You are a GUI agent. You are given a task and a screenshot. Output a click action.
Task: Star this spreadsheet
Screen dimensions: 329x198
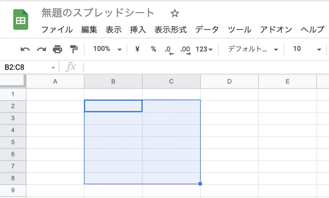[x=174, y=13]
